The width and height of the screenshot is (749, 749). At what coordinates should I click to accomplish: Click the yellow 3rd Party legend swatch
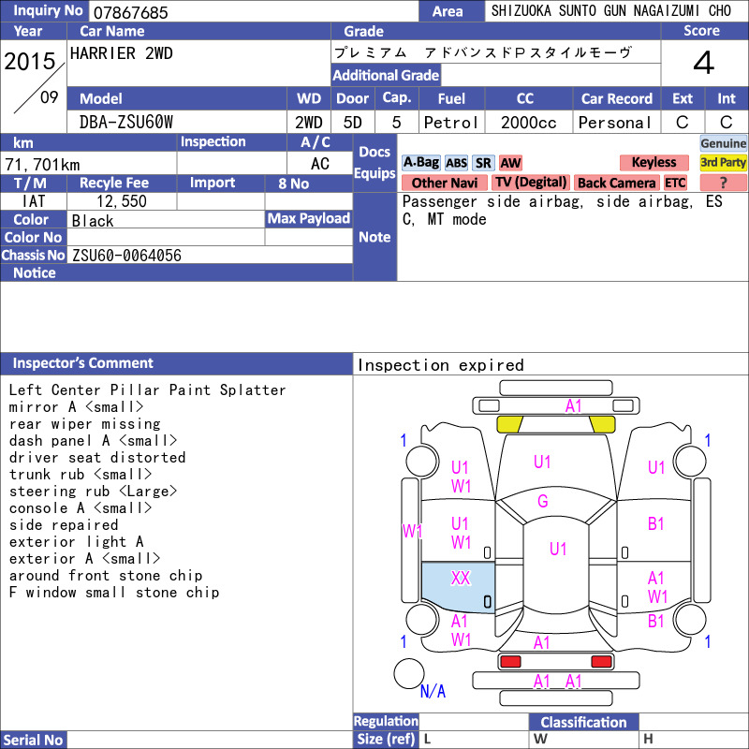coord(723,163)
